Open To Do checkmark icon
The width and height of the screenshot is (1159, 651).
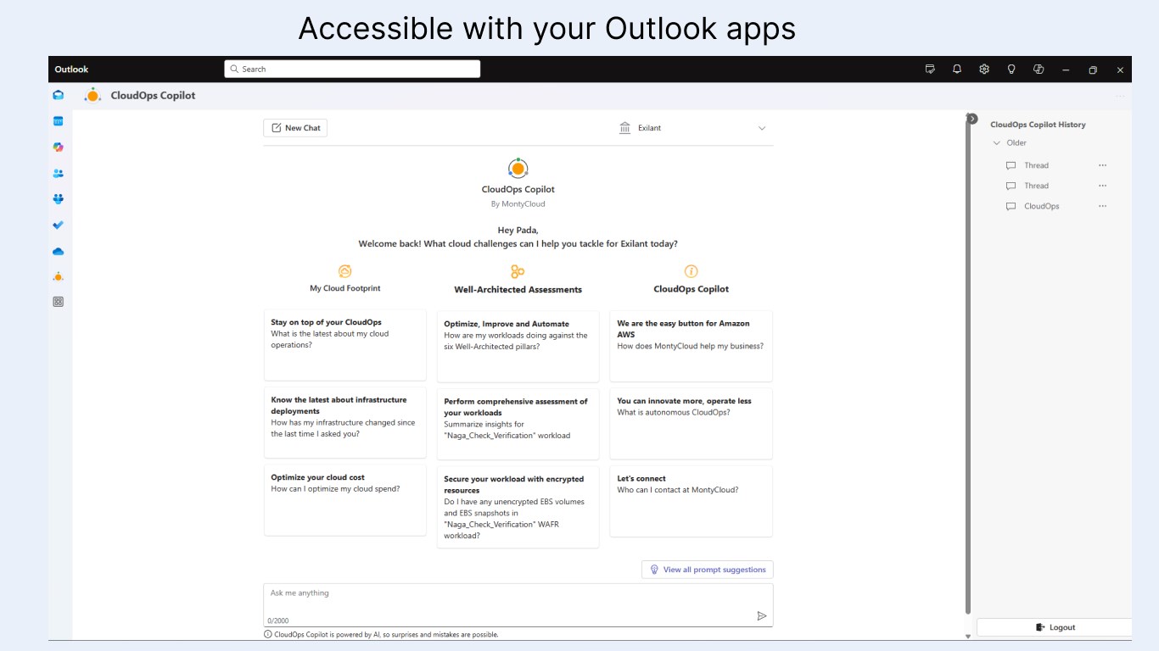(x=58, y=225)
